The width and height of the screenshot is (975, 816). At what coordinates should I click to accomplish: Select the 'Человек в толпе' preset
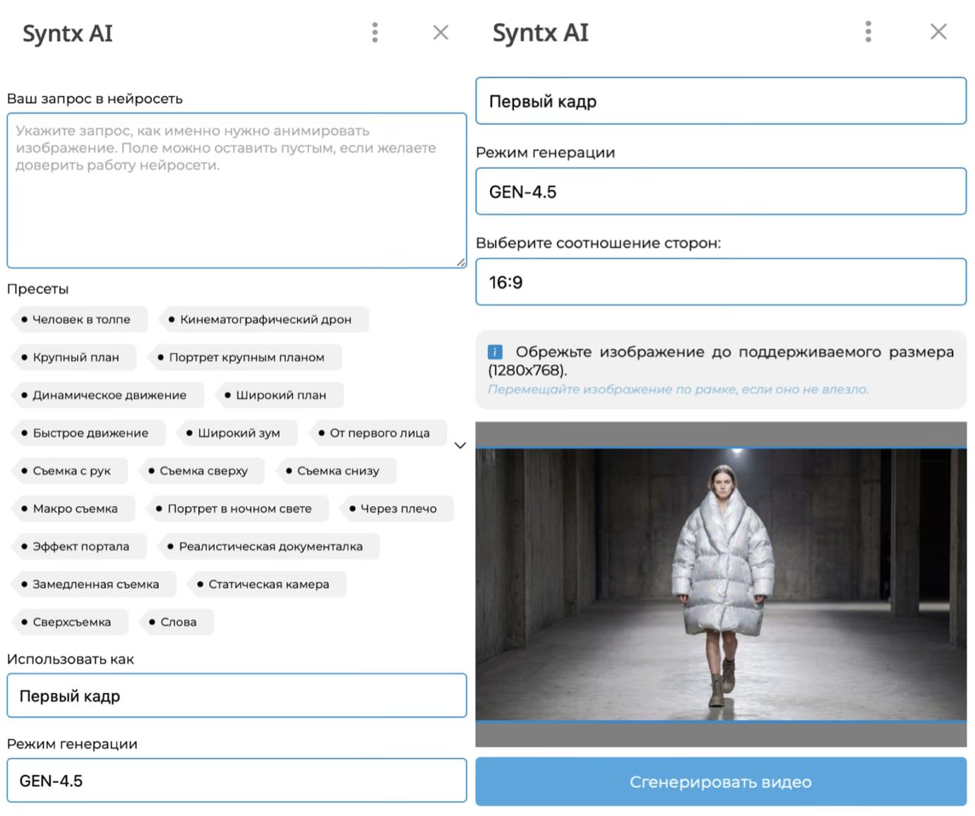pos(80,319)
